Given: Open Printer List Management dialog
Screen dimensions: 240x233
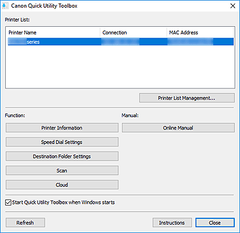Looking at the screenshot, I should tap(187, 98).
